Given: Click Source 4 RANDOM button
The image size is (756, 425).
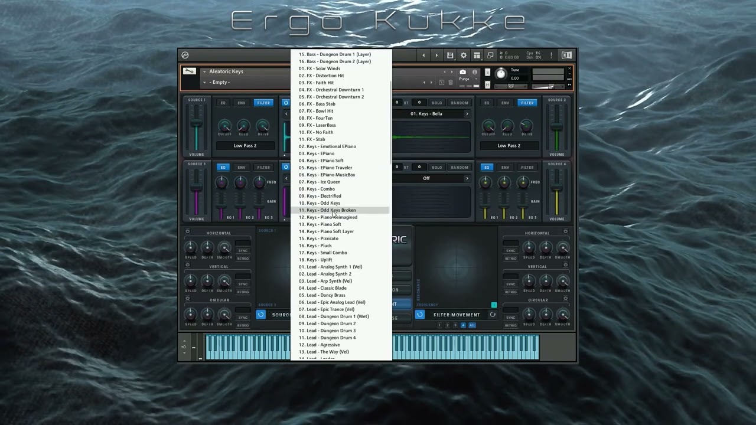Looking at the screenshot, I should point(460,167).
